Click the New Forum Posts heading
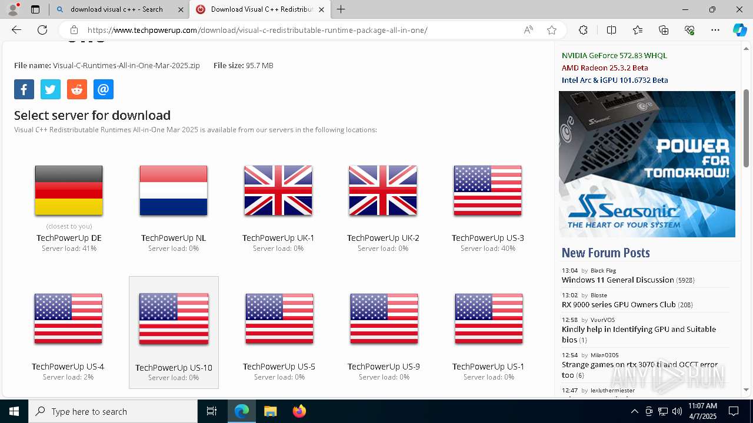This screenshot has height=423, width=753. (606, 253)
